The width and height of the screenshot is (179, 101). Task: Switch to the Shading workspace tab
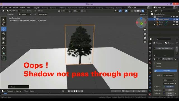pos(82,8)
